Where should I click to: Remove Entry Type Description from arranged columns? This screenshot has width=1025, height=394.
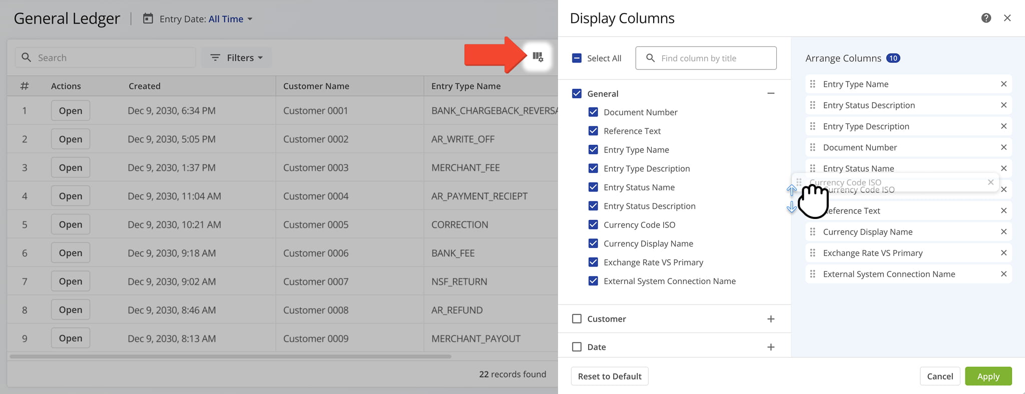[x=1003, y=126]
